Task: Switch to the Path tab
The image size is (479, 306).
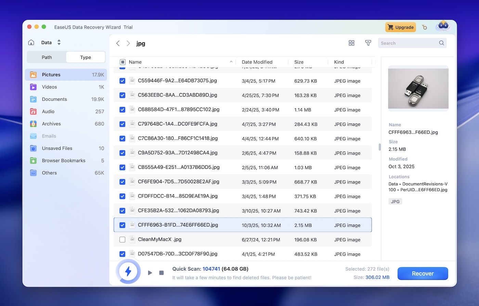Action: 47,57
